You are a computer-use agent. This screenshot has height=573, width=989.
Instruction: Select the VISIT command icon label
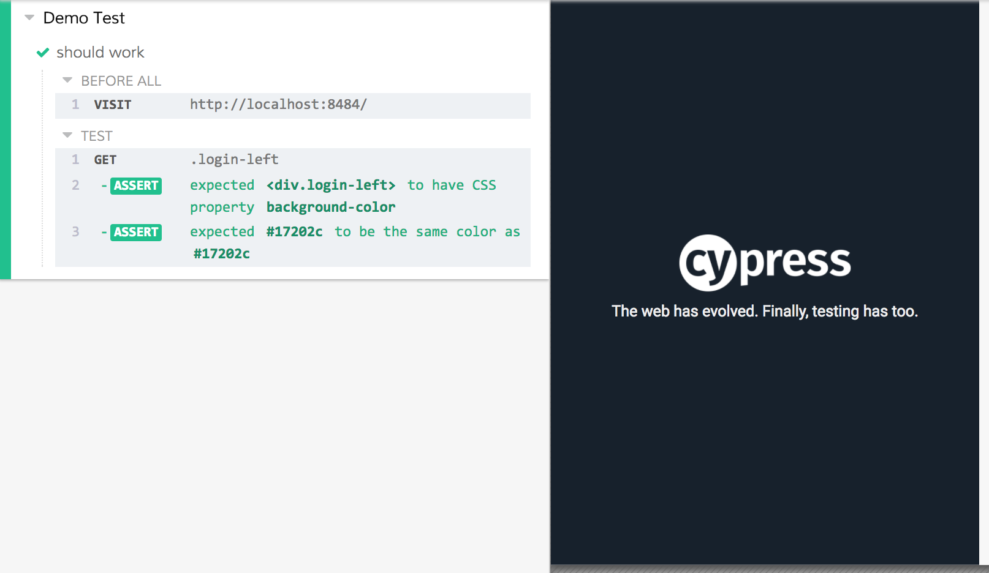(112, 105)
